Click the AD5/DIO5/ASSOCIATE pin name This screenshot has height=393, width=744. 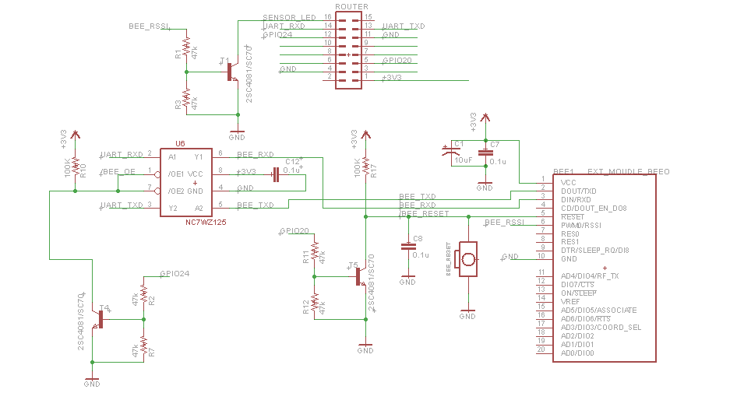pos(599,310)
